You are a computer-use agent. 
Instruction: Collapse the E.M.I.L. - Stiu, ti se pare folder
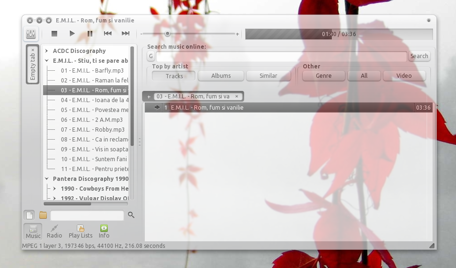[x=46, y=61]
